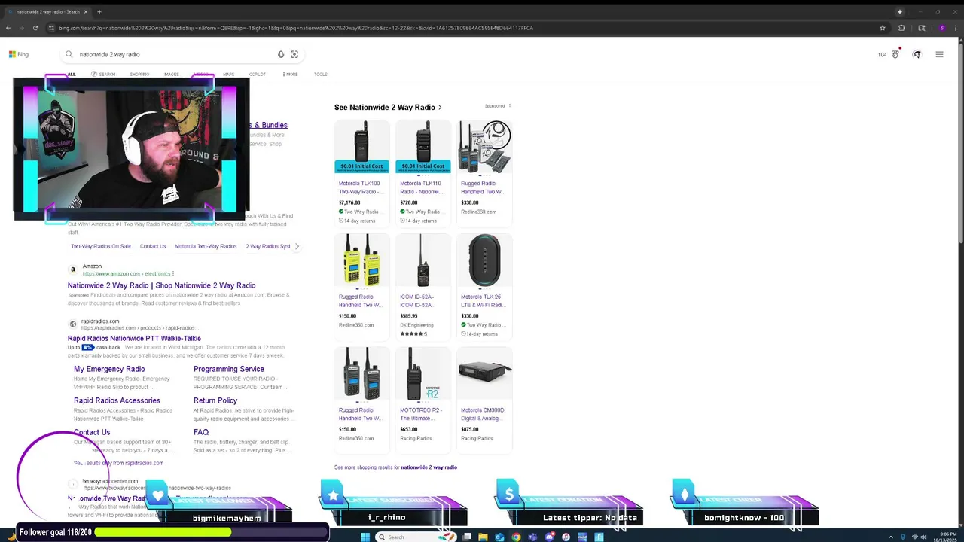Open the browser extensions puzzle icon
The height and width of the screenshot is (542, 964).
pos(901,28)
